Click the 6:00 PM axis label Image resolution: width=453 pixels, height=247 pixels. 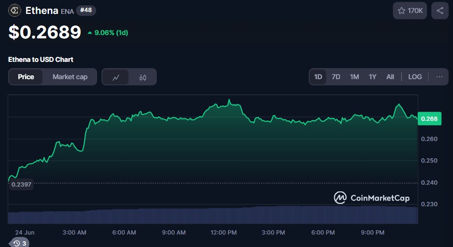(x=323, y=233)
